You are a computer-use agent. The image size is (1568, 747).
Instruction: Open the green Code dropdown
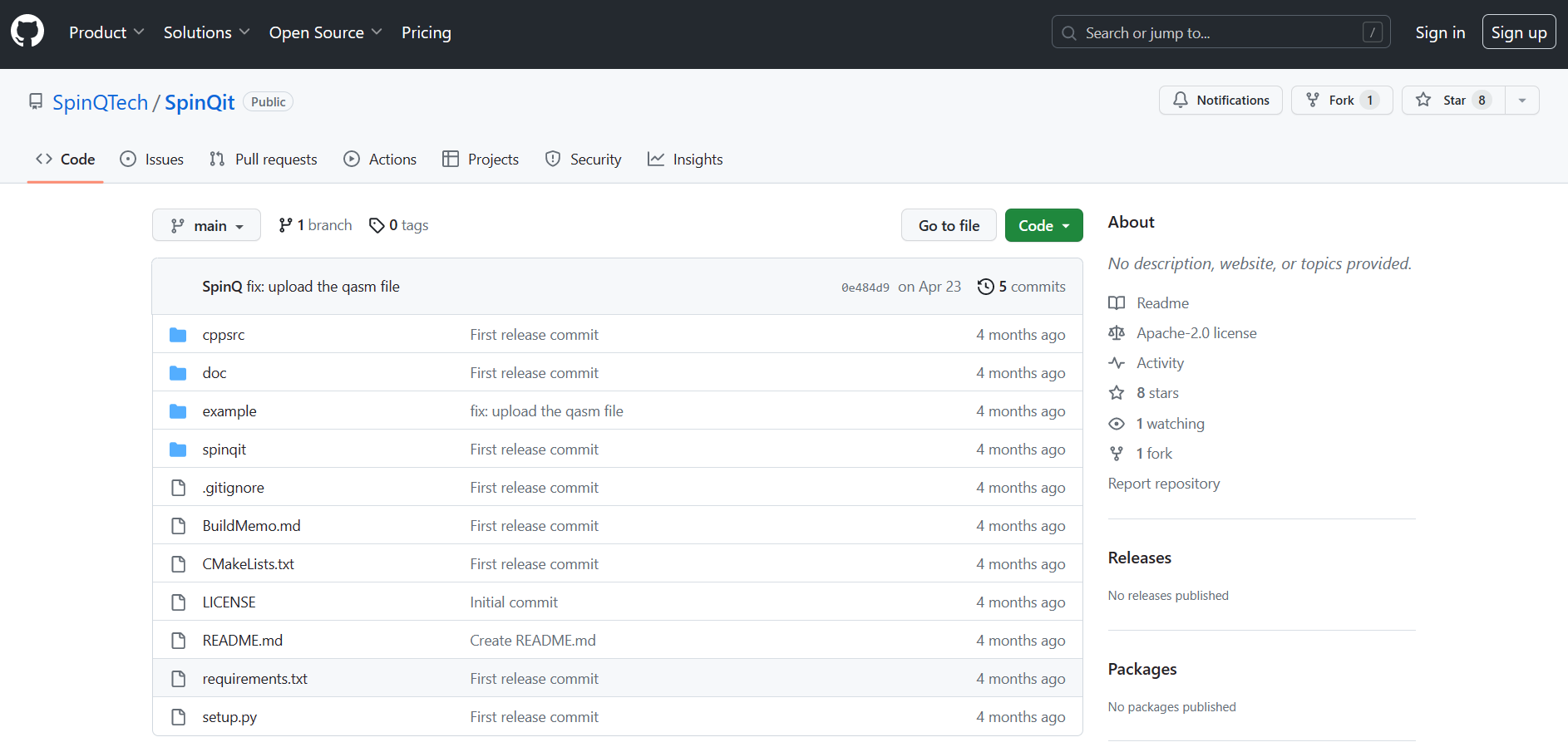(1043, 225)
